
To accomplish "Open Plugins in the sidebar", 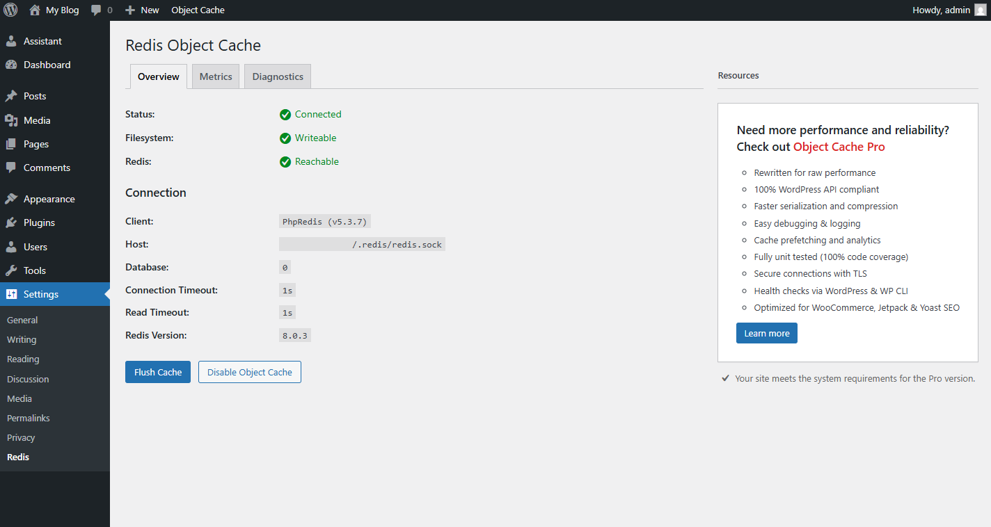I will (39, 222).
